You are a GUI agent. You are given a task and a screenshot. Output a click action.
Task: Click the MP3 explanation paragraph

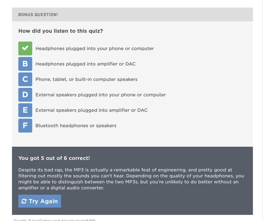131,179
